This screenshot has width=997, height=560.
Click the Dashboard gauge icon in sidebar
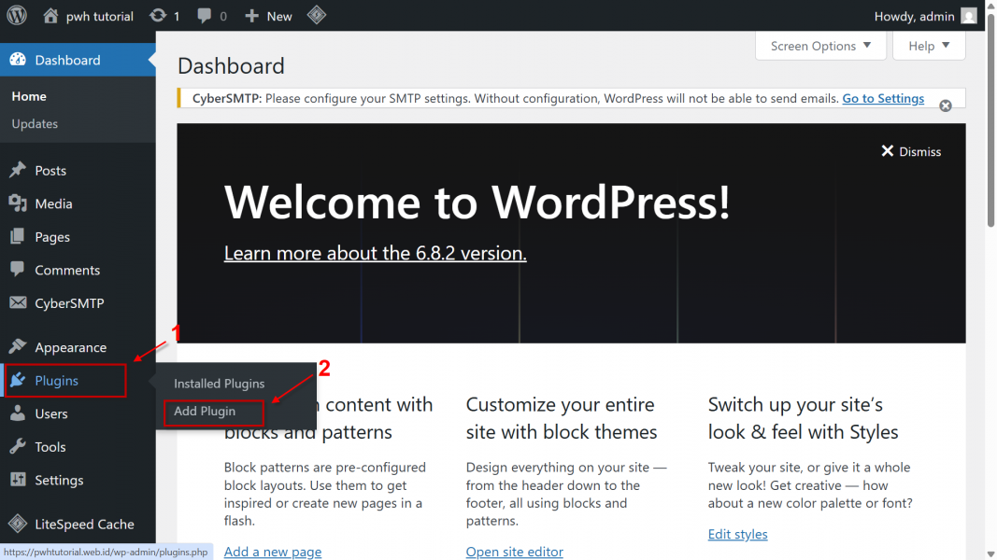click(18, 60)
